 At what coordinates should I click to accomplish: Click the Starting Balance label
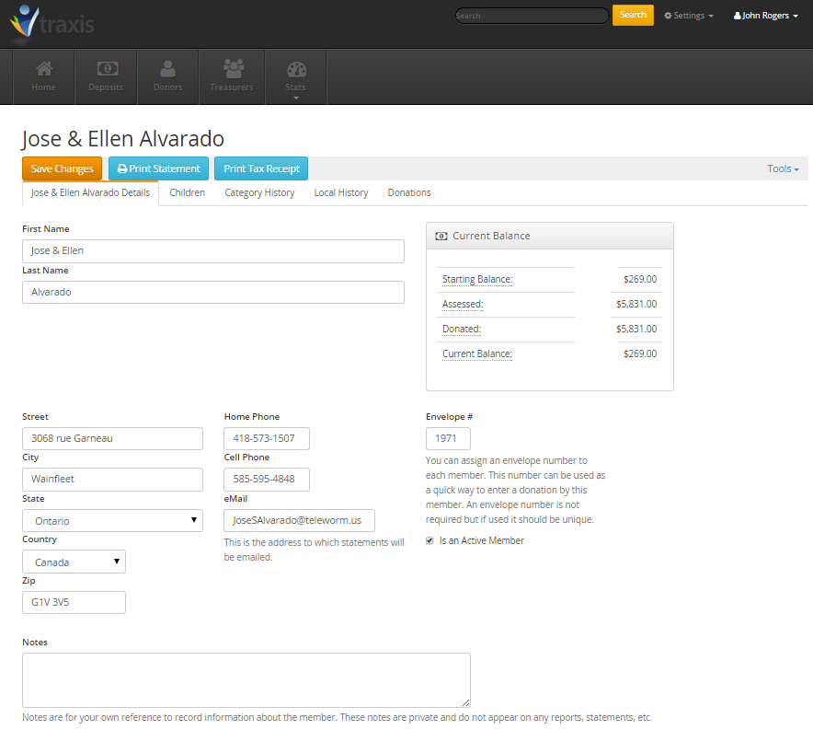pos(477,279)
